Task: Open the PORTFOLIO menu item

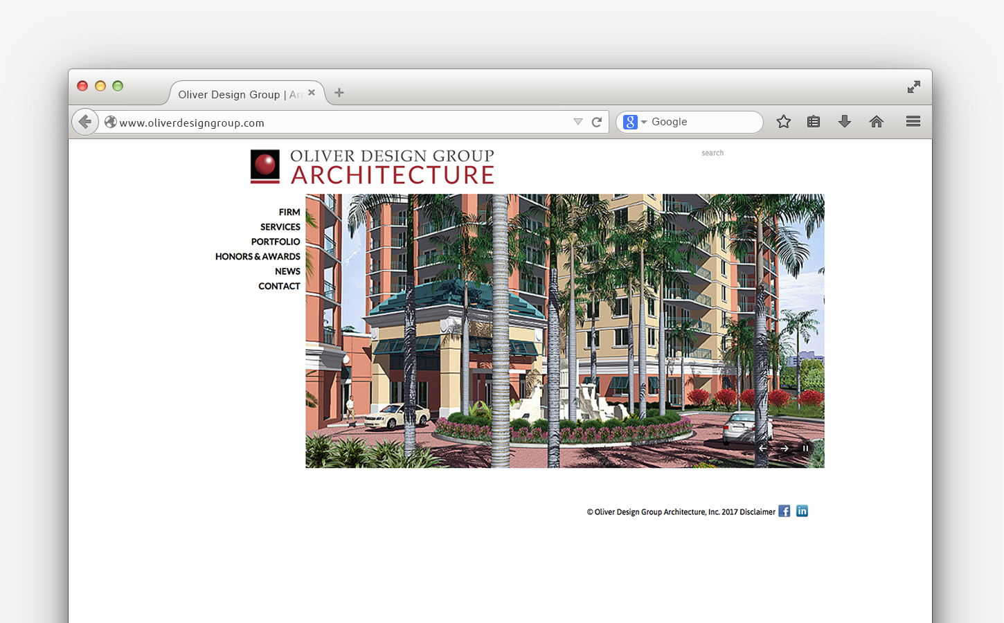Action: tap(276, 242)
